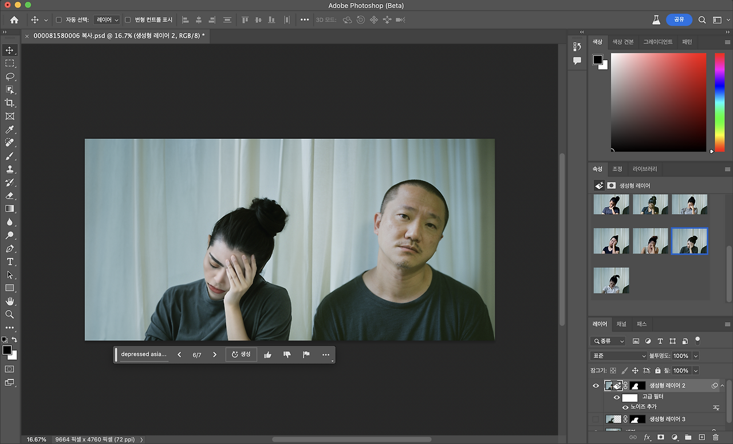The height and width of the screenshot is (444, 733).
Task: Toggle lock all for the layer
Action: tap(658, 371)
